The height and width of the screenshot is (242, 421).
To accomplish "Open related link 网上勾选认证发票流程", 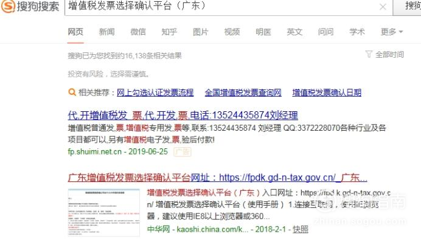I will point(155,92).
